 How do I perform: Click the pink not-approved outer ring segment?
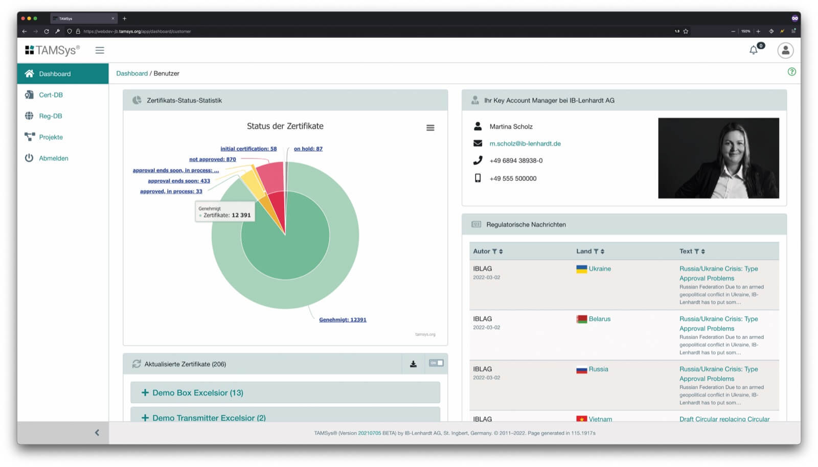click(272, 176)
